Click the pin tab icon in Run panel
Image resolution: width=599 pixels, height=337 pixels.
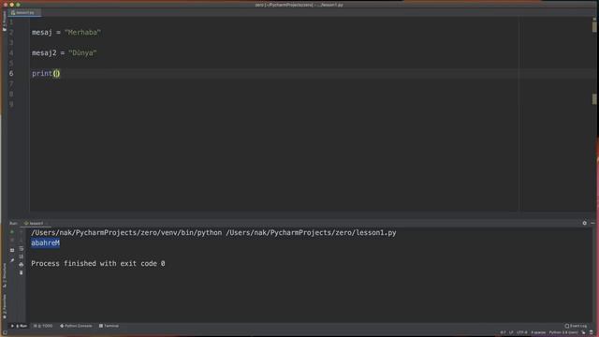12,260
